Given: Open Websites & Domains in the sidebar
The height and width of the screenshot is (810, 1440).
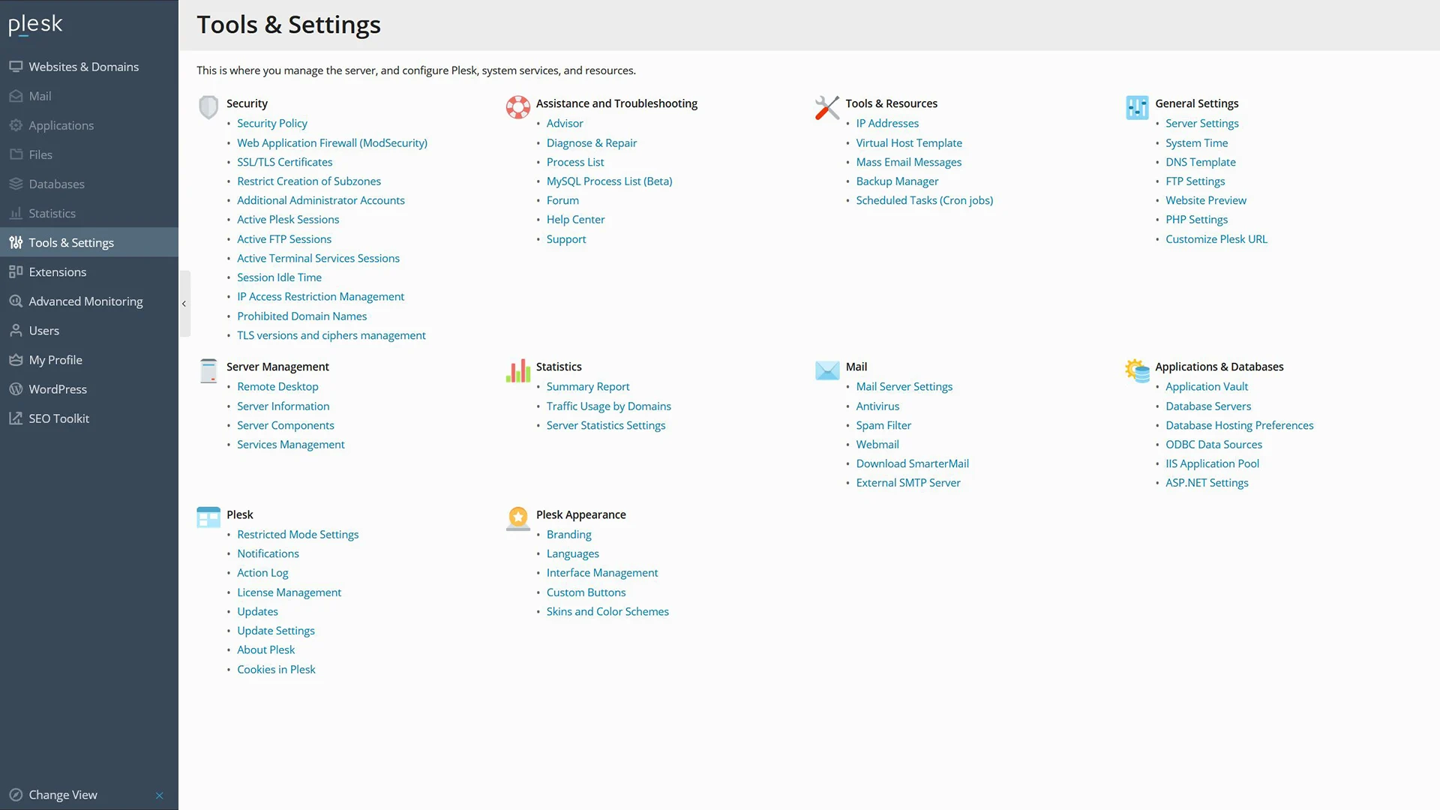Looking at the screenshot, I should click(89, 67).
